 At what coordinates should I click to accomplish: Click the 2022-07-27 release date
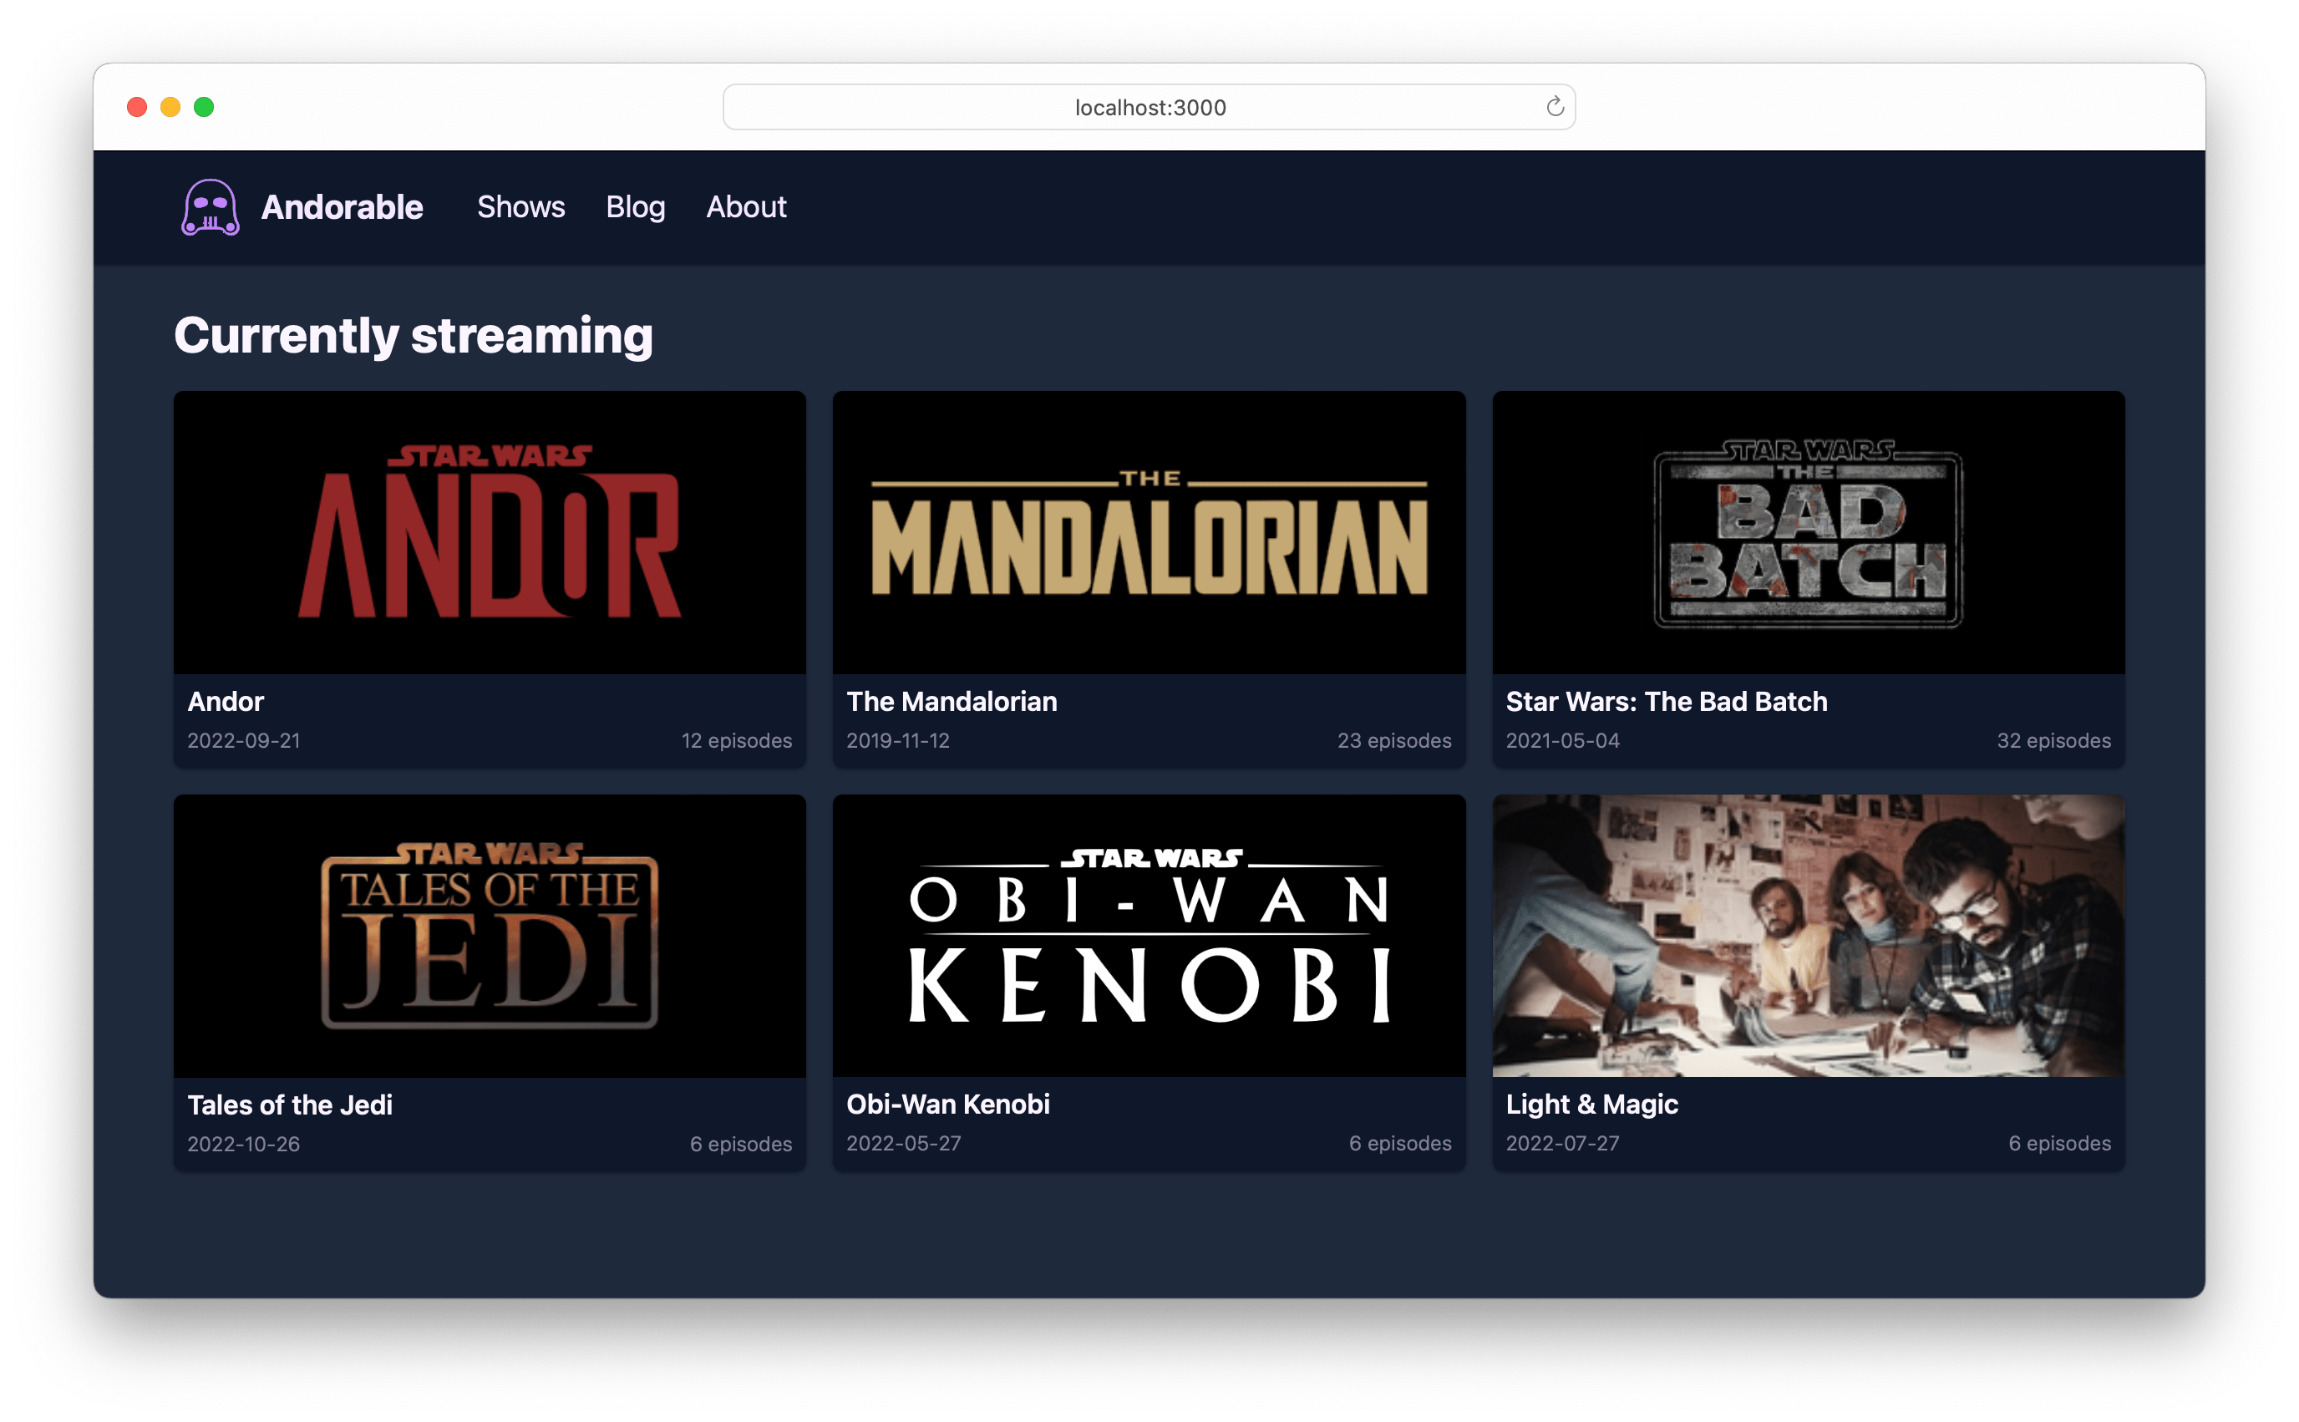tap(1563, 1144)
